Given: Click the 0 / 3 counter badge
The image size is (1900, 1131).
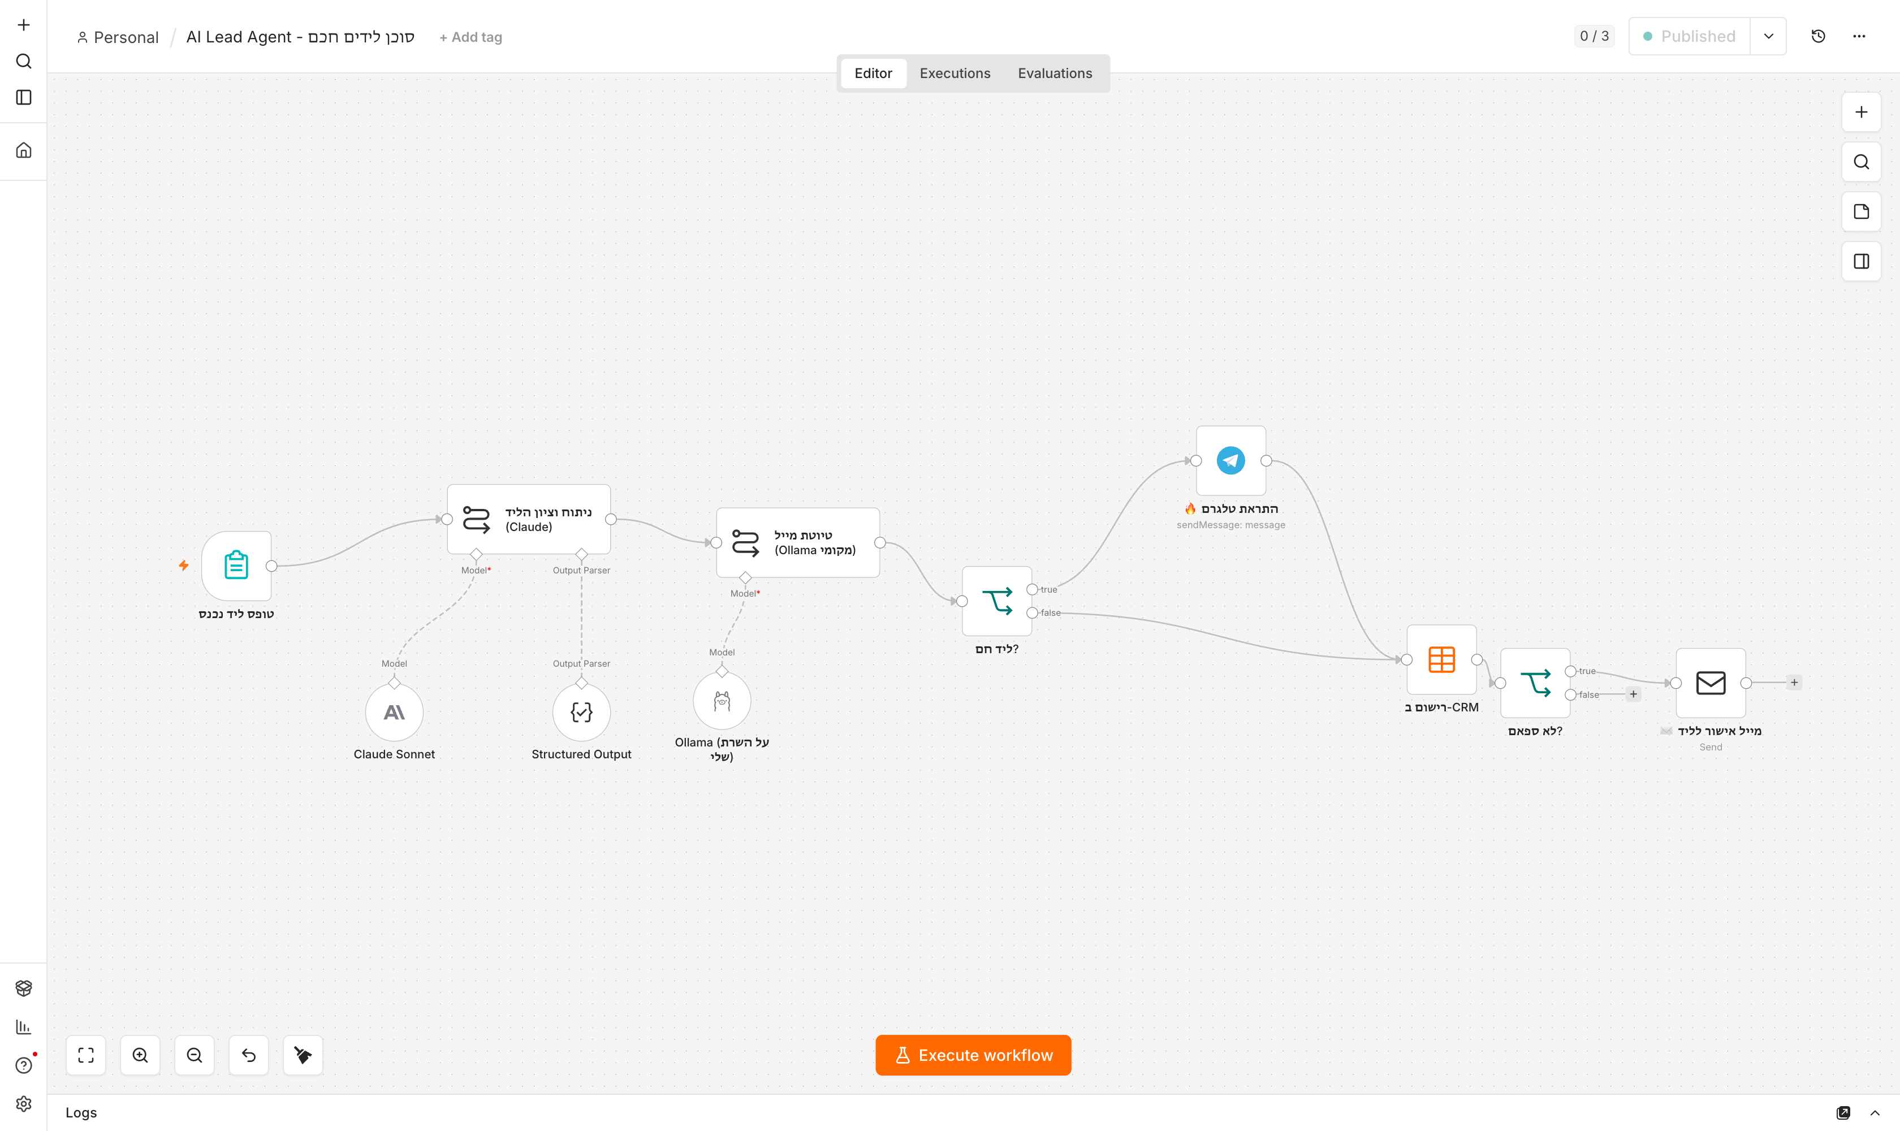Looking at the screenshot, I should click(1594, 36).
